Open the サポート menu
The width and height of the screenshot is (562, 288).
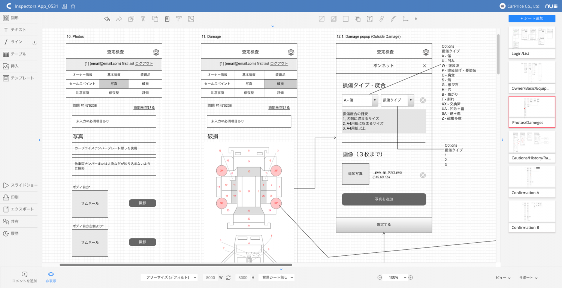528,277
